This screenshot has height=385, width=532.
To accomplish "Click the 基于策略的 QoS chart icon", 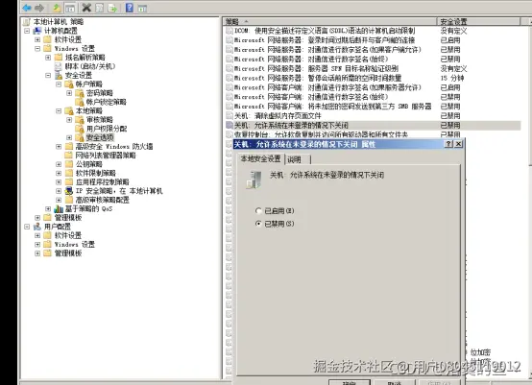I will pyautogui.click(x=59, y=208).
